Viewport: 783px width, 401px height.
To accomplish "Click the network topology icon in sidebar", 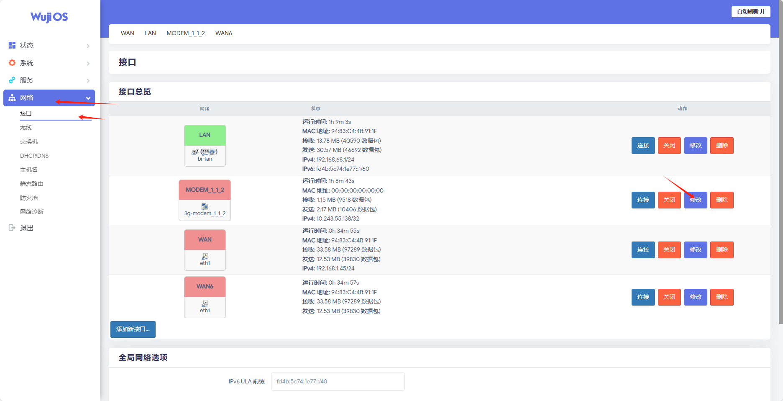I will (12, 98).
